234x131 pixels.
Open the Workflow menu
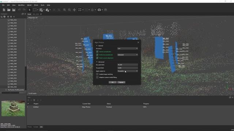tap(21, 5)
